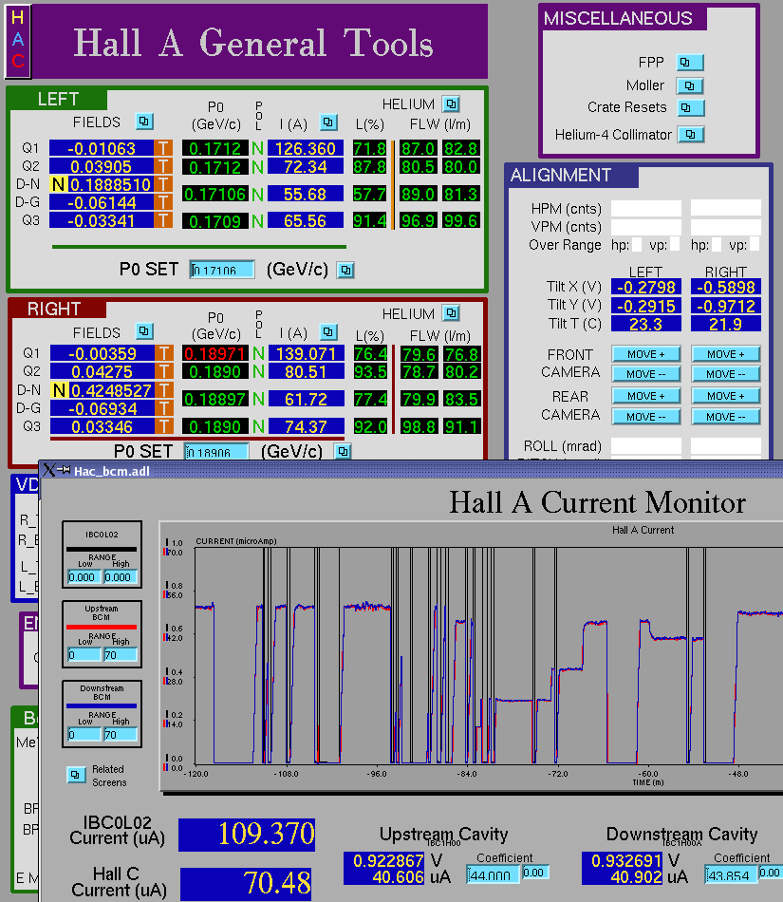Click Downstream Cavity Coefficient 43.854 field
This screenshot has height=902, width=783.
[731, 875]
